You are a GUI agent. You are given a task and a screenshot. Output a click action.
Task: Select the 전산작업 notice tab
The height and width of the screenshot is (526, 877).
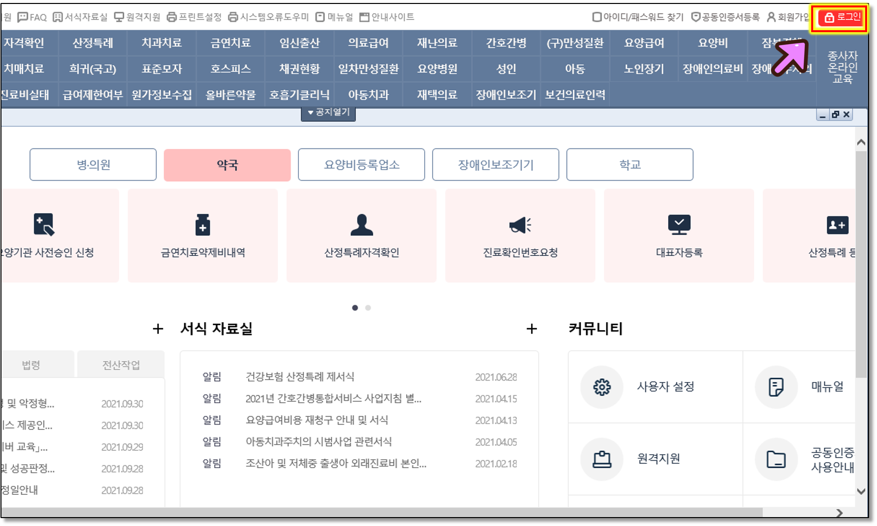[121, 365]
